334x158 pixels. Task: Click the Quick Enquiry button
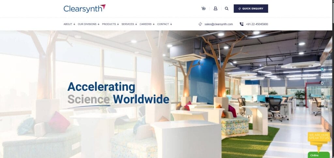click(251, 8)
